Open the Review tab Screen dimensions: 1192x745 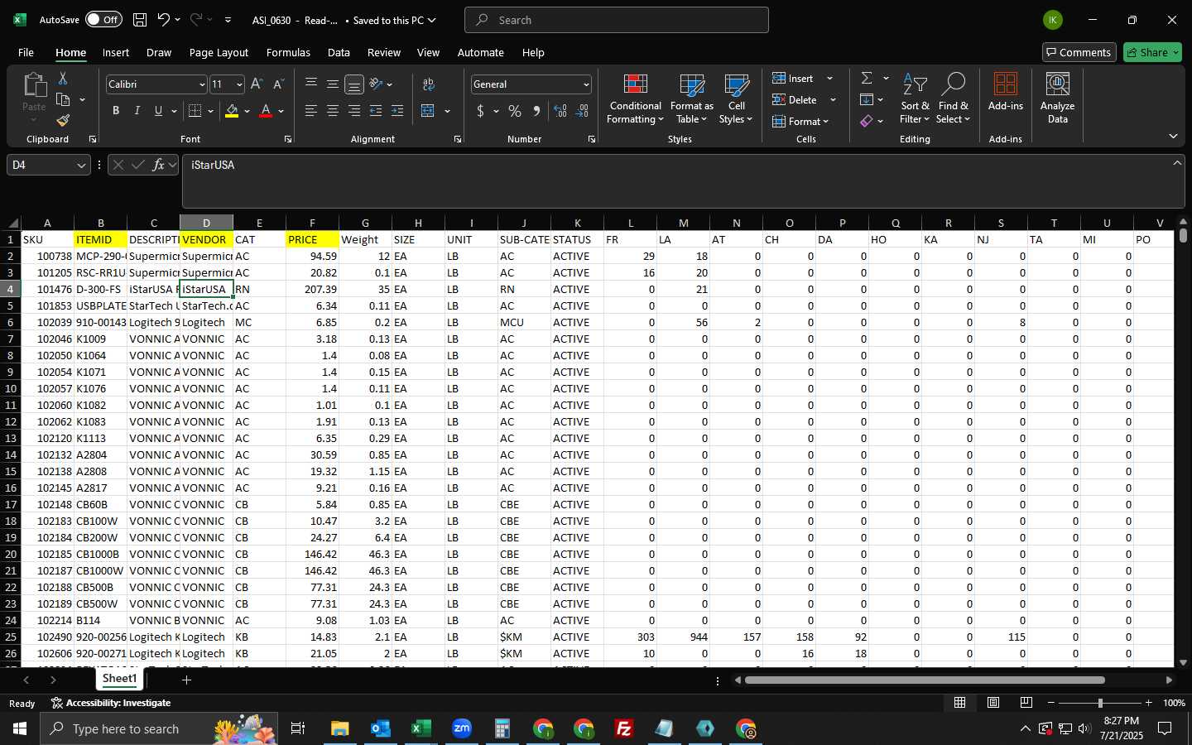tap(384, 52)
